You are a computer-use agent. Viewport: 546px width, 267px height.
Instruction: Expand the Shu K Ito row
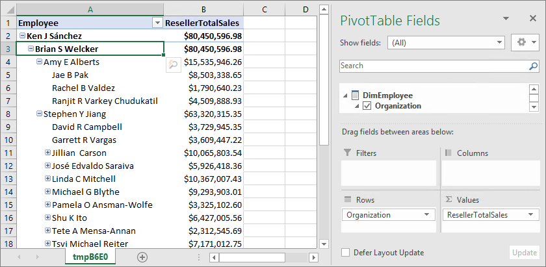pos(47,218)
